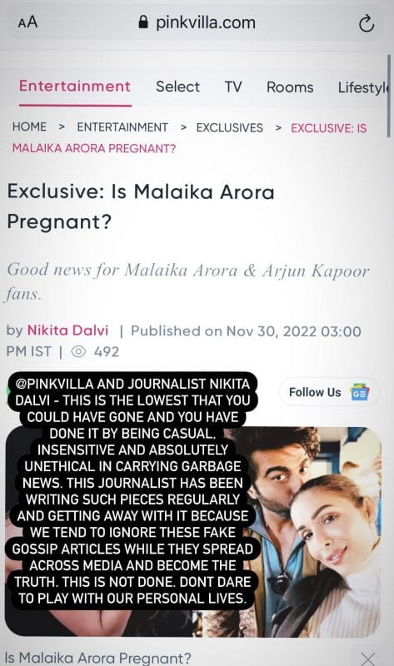Click ENTERTAINMENT breadcrumb link

[x=122, y=127]
